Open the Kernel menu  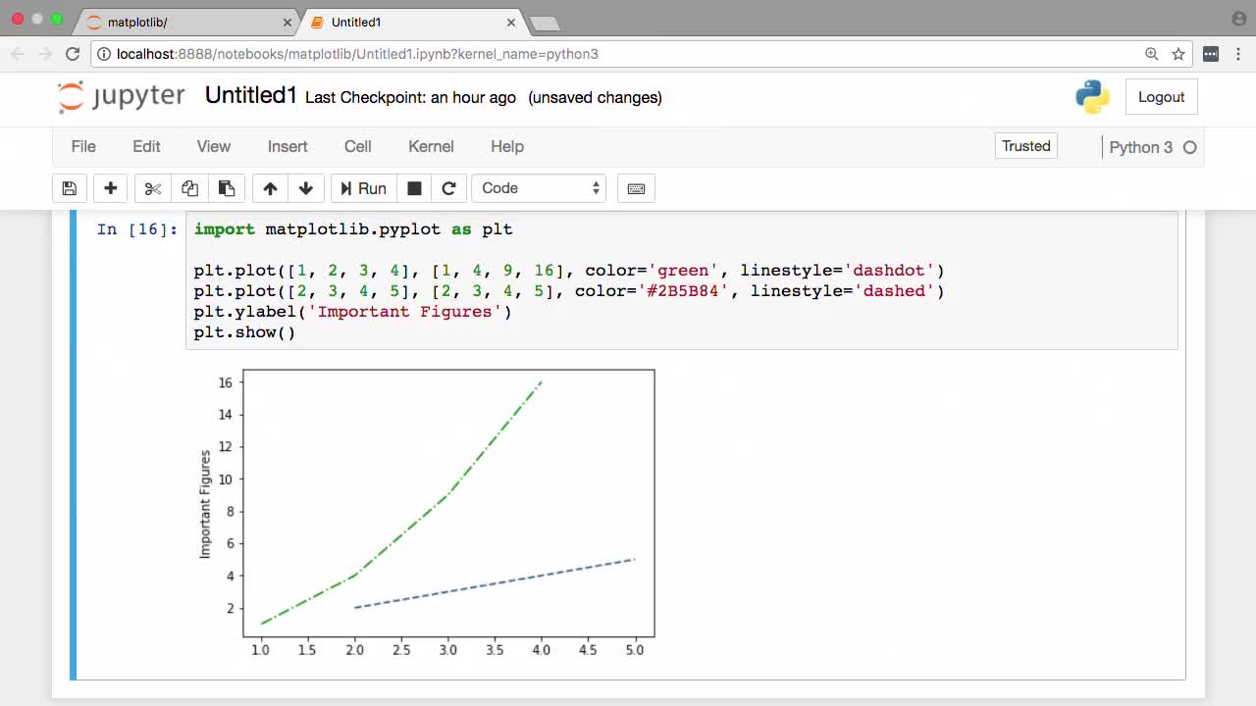click(x=431, y=147)
